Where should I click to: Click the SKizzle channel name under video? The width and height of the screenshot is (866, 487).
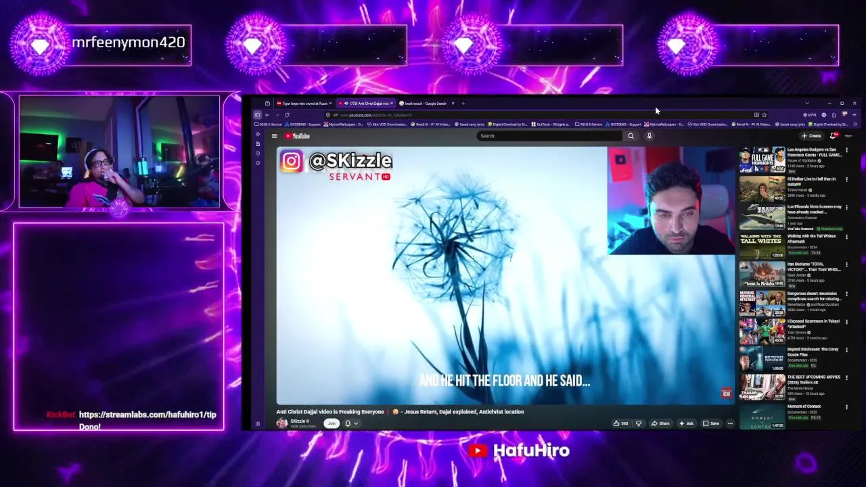coord(298,421)
